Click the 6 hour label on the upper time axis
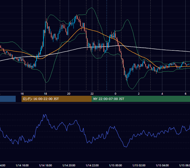Viewport: 190px width, 168px height. tap(186, 94)
